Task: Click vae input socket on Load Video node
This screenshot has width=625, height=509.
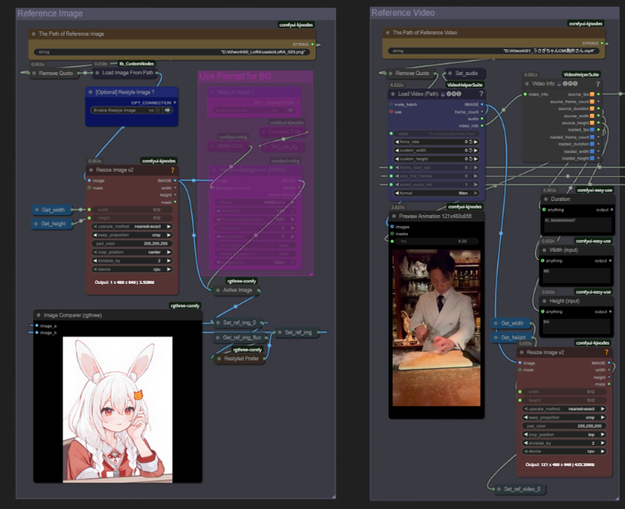Action: pyautogui.click(x=391, y=112)
